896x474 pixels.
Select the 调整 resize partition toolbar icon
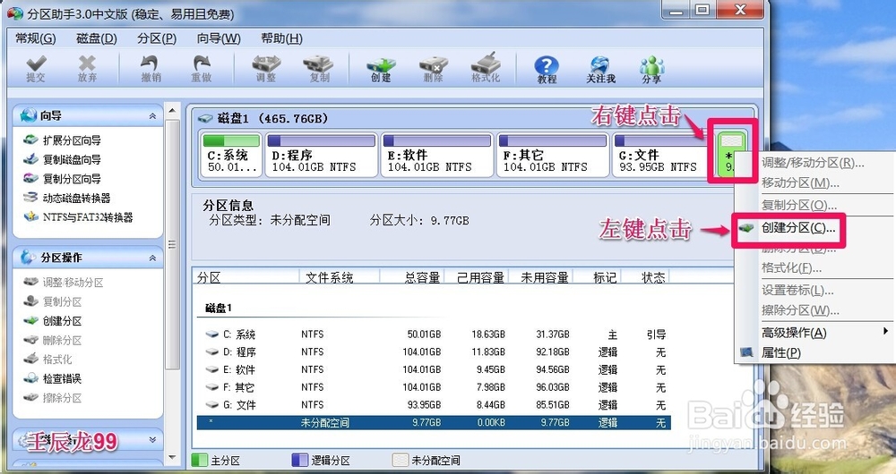point(266,69)
